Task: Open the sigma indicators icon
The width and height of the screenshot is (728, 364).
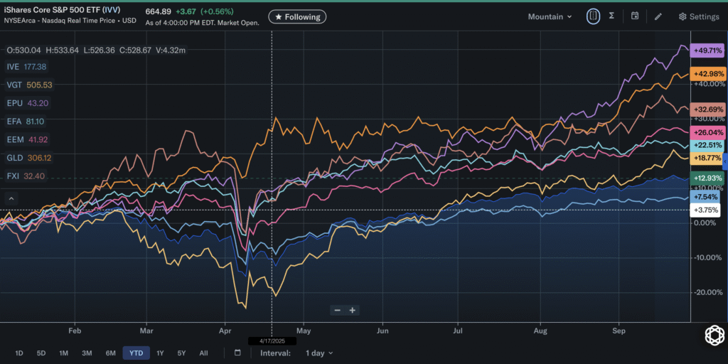Action: click(611, 16)
